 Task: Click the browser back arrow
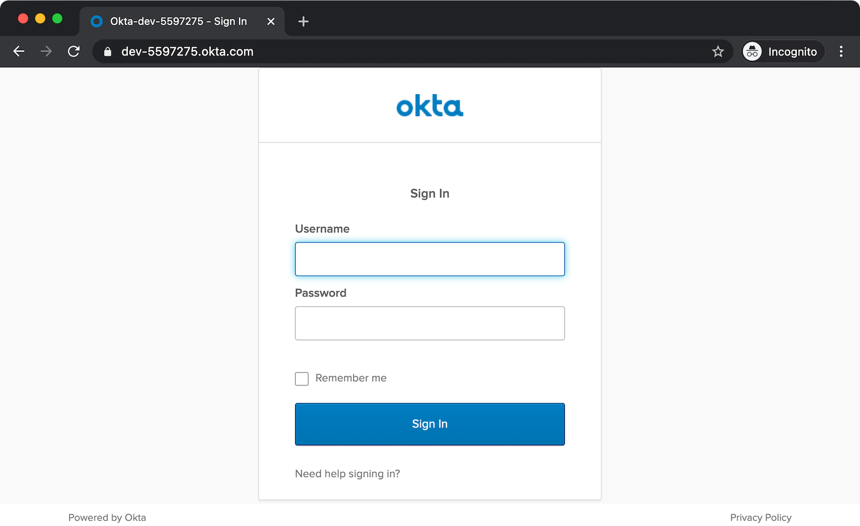click(19, 51)
